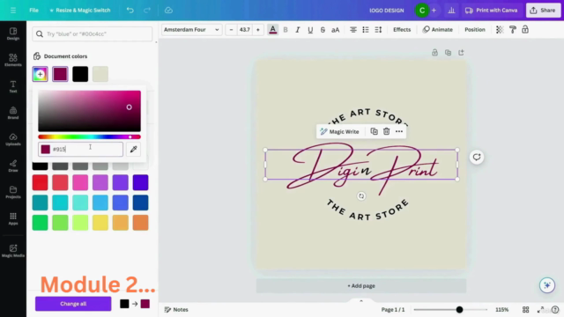
Task: Delete the selected text element
Action: (x=386, y=131)
